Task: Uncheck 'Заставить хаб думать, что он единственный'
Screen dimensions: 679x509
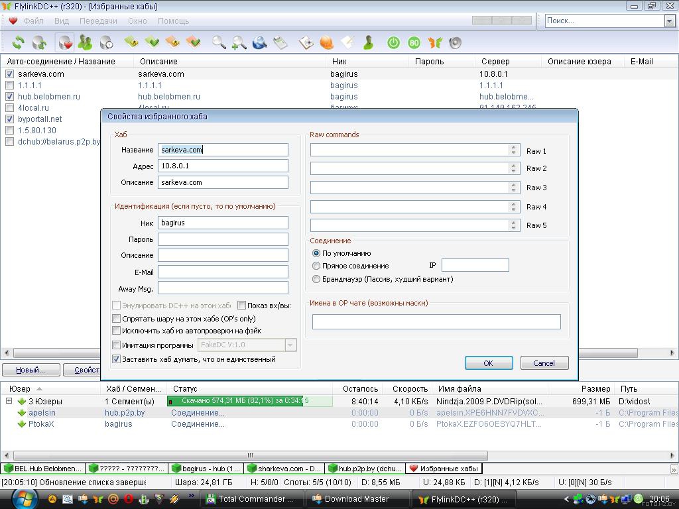Action: click(116, 359)
